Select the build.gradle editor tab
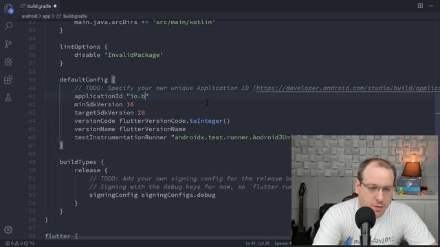The height and width of the screenshot is (247, 440). (39, 6)
